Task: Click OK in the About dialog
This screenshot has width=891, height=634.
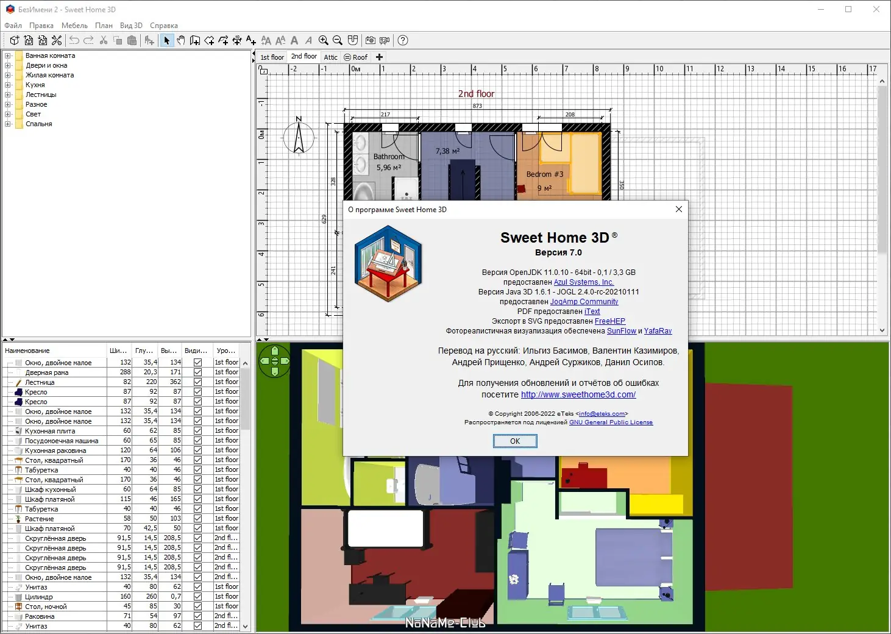Action: pos(515,441)
